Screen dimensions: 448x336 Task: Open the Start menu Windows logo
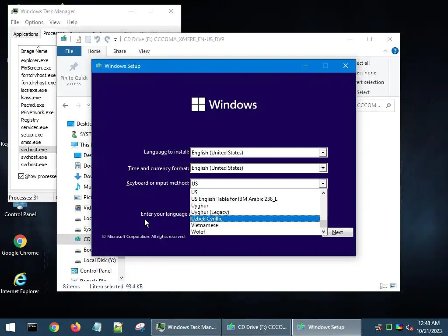[x=10, y=327]
